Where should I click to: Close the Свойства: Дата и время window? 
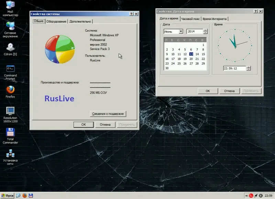coord(261,11)
